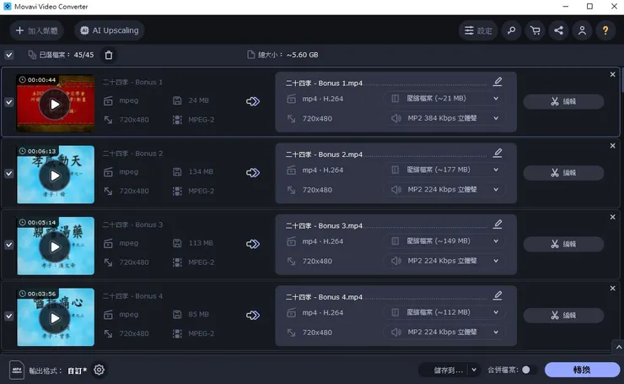The image size is (624, 384).
Task: Rename Bonus 4.mp4 with the pencil icon
Action: [498, 295]
